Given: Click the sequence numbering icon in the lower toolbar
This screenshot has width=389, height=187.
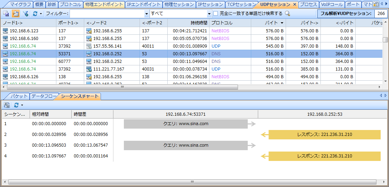Looking at the screenshot, I should [x=6, y=105].
